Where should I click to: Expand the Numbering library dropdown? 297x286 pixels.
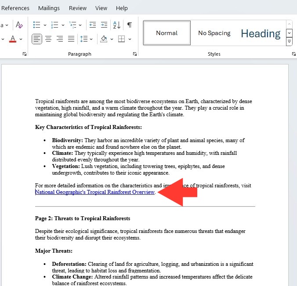click(63, 25)
